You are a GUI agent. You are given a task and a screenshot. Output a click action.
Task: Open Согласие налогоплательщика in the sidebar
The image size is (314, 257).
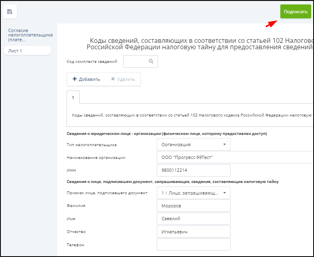click(30, 35)
